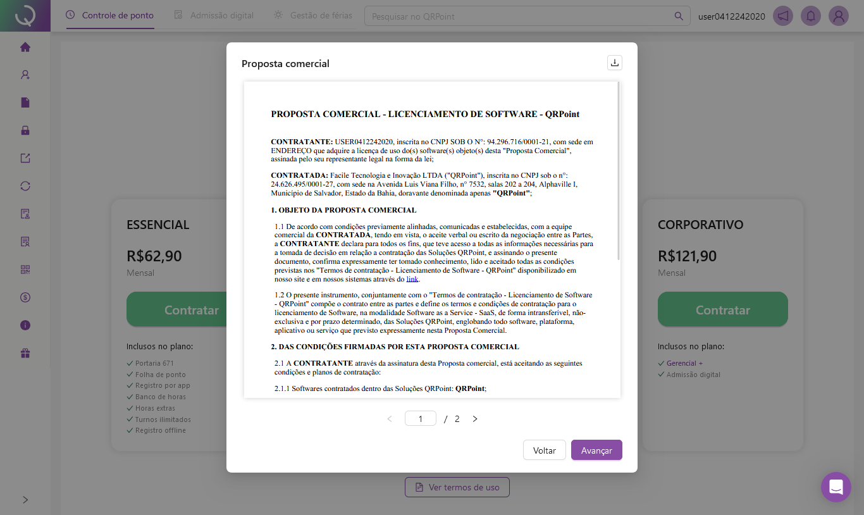864x515 pixels.
Task: Go to next page of proposal
Action: [x=475, y=419]
